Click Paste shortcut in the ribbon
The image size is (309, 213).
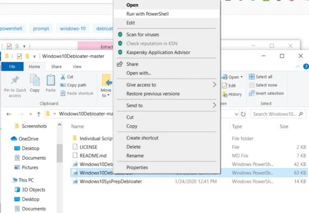click(77, 94)
